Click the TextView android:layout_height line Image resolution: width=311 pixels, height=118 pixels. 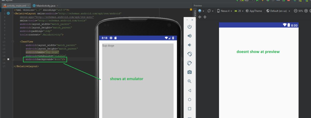pos(52,48)
